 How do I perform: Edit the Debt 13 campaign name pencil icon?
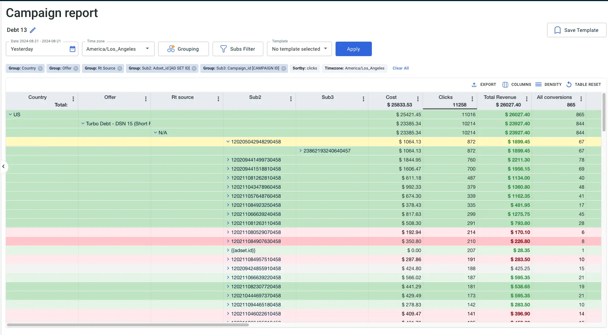(33, 30)
